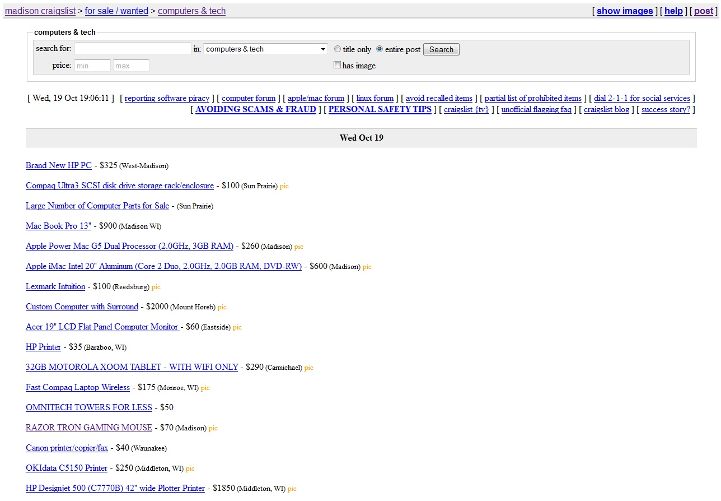Open the 'Mac Book Pro 13"' listing
The image size is (721, 501).
pos(58,226)
